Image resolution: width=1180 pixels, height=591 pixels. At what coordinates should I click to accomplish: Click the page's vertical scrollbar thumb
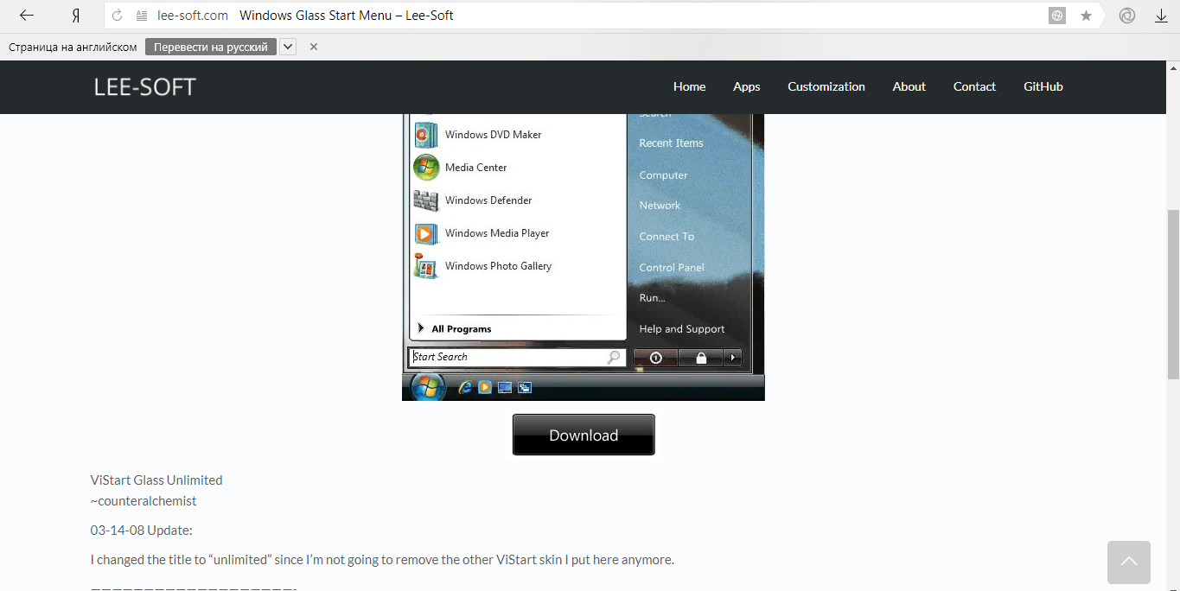tap(1173, 294)
